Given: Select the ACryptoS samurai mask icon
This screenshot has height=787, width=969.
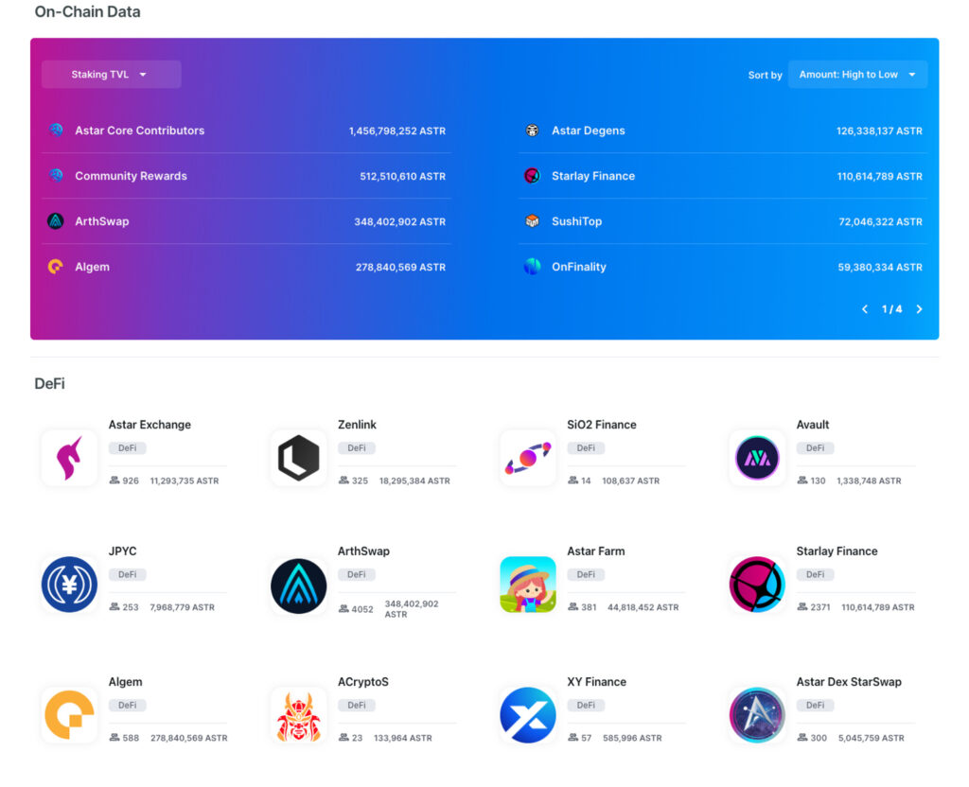Looking at the screenshot, I should [x=298, y=715].
